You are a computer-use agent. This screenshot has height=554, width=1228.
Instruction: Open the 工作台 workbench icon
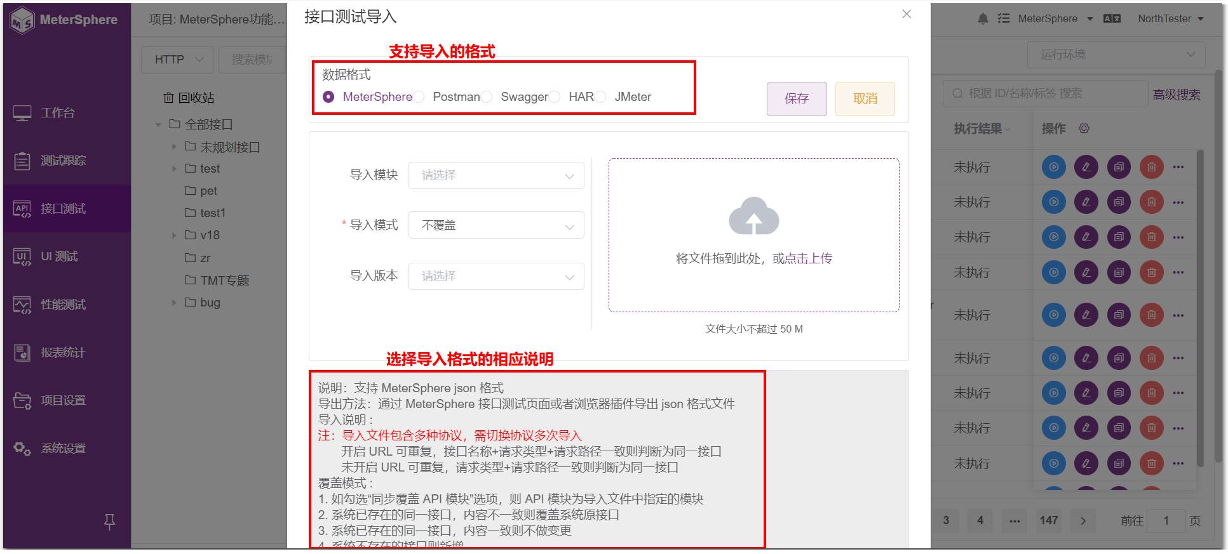point(22,113)
